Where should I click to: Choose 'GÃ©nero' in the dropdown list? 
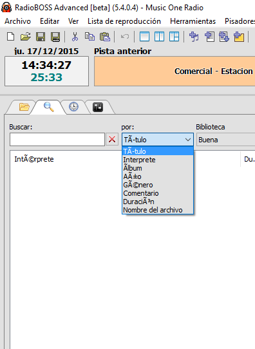coord(158,185)
